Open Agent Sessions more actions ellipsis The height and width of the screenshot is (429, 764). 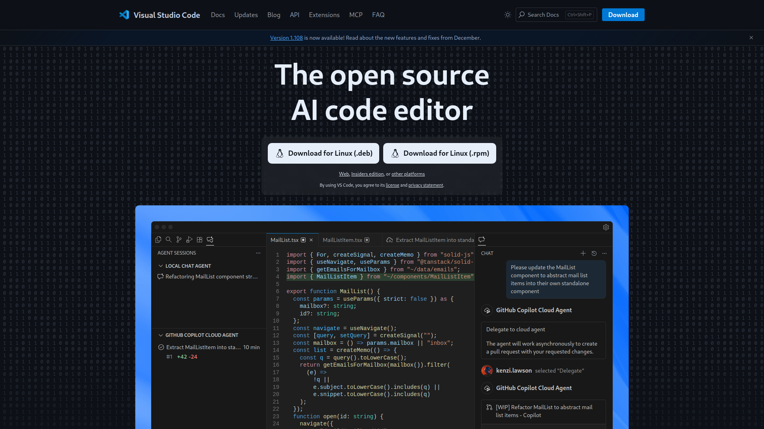tap(258, 253)
